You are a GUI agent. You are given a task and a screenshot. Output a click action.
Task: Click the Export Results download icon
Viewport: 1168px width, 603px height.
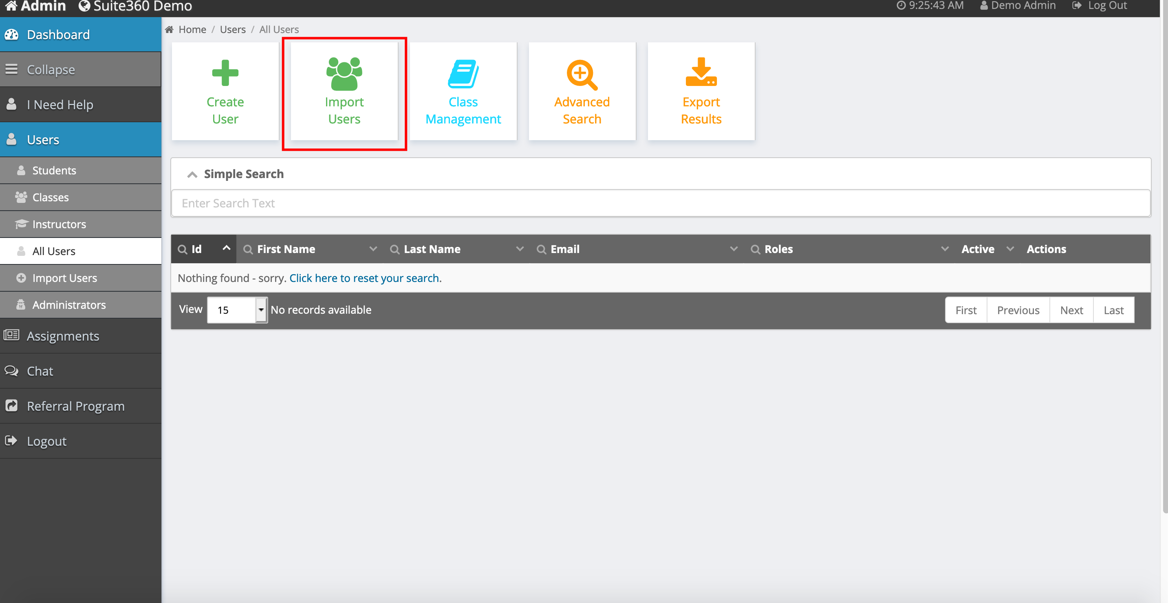coord(701,73)
